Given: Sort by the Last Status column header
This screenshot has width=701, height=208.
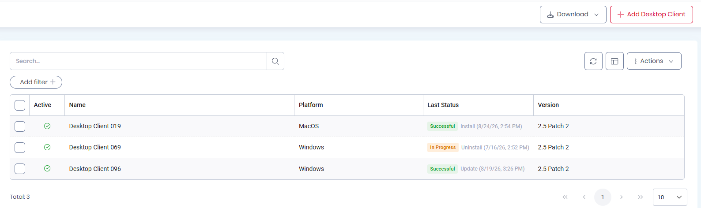Looking at the screenshot, I should [443, 105].
